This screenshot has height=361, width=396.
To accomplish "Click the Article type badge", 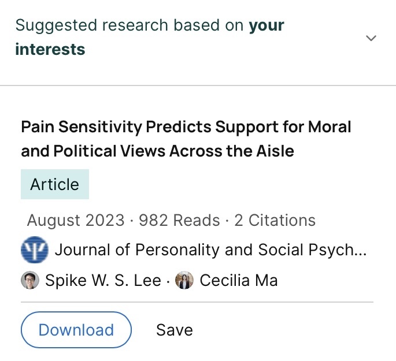I will click(x=55, y=184).
